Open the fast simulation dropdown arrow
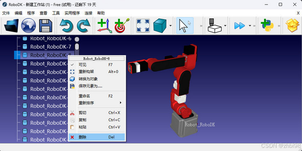 coord(250,26)
